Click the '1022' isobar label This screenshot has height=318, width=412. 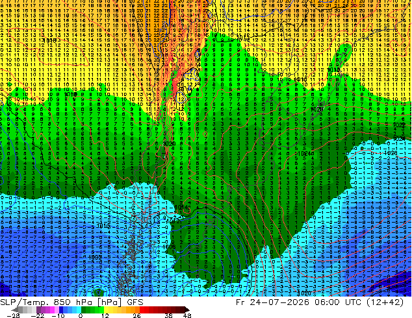point(399,125)
